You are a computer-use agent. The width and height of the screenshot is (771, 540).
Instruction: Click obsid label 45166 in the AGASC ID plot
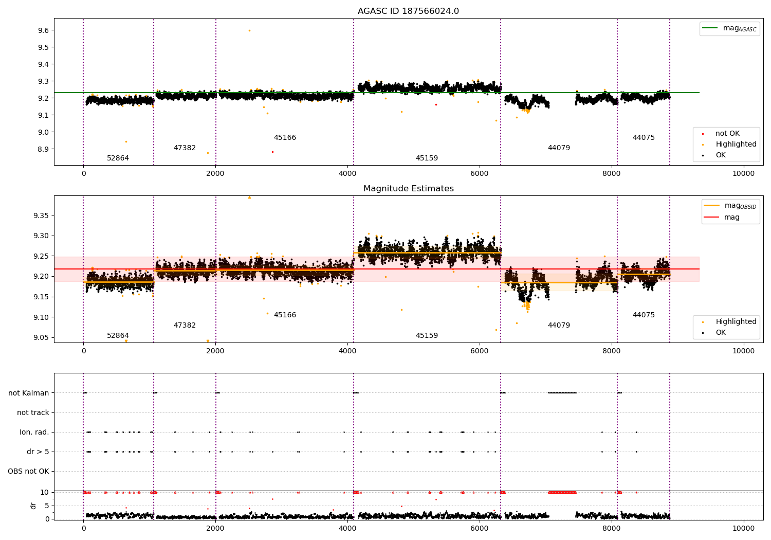[x=285, y=138]
